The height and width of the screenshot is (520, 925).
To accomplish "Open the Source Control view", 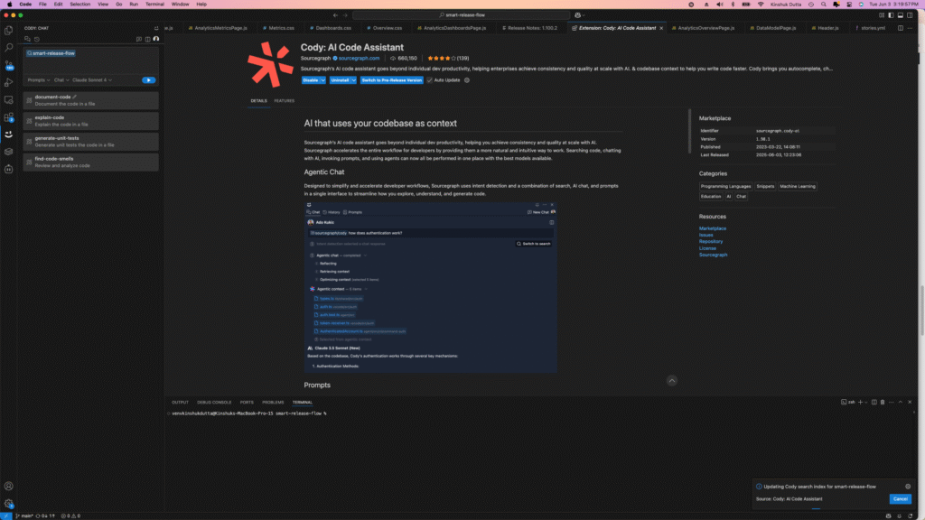I will pos(9,65).
